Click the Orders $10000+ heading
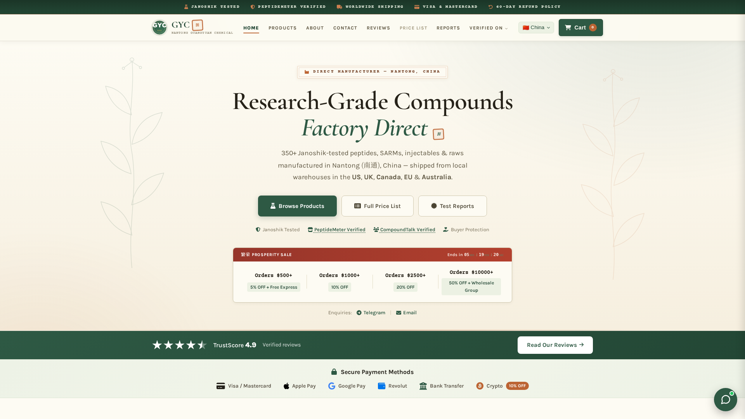745x419 pixels. (x=471, y=272)
